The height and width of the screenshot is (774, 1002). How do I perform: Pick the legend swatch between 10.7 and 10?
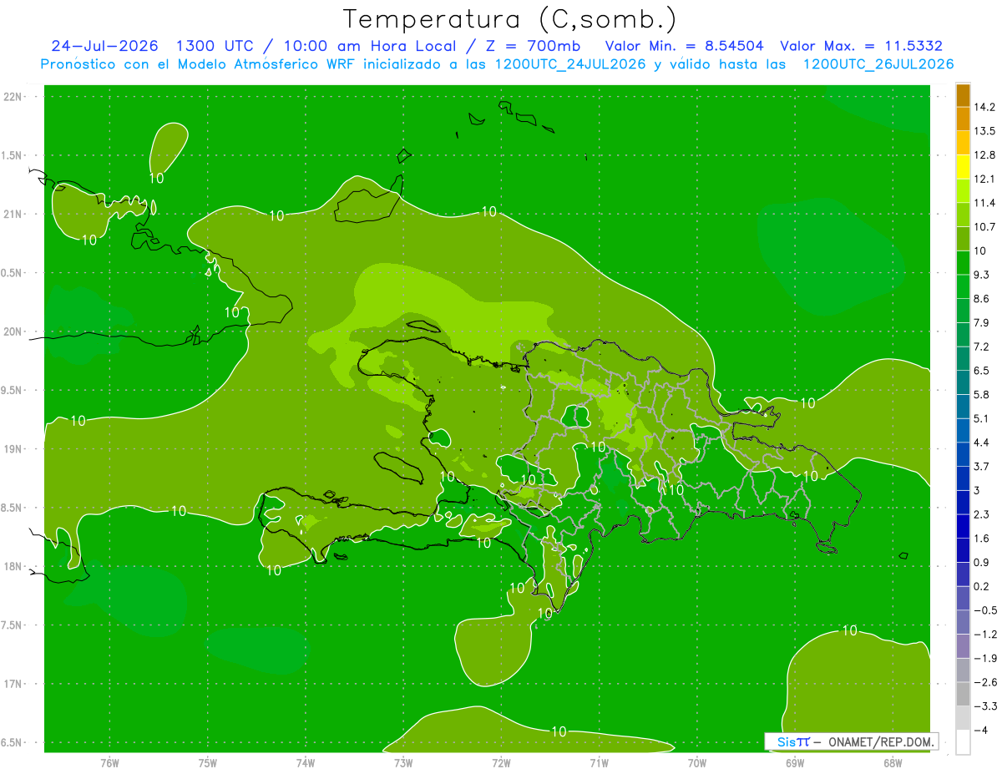coord(963,238)
